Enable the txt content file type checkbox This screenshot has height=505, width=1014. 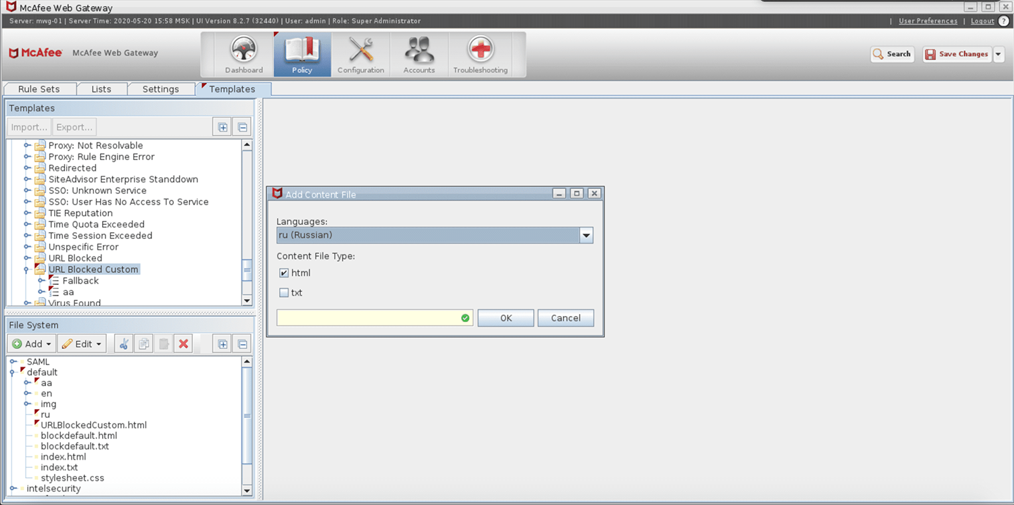(x=284, y=293)
